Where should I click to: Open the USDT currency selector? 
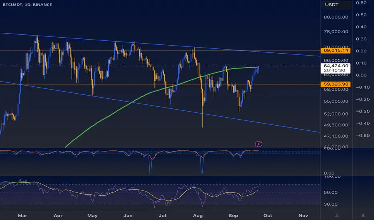point(336,5)
